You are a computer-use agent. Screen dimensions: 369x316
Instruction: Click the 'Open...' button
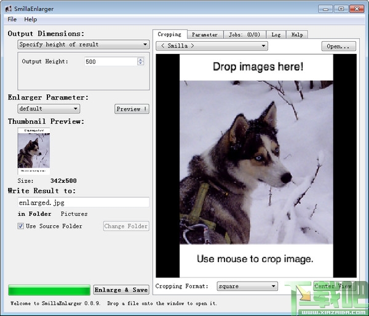pos(339,46)
